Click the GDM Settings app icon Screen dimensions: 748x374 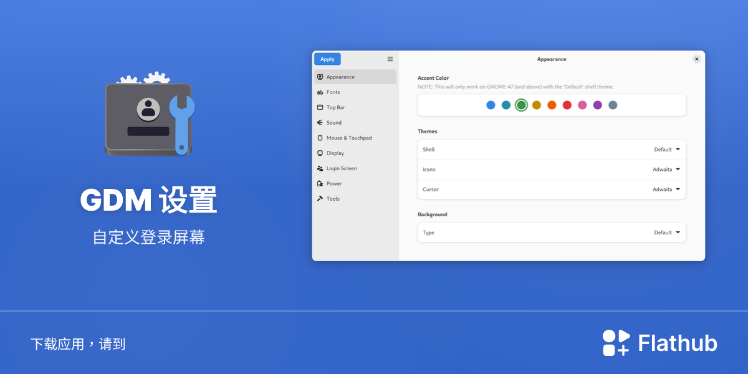click(150, 114)
